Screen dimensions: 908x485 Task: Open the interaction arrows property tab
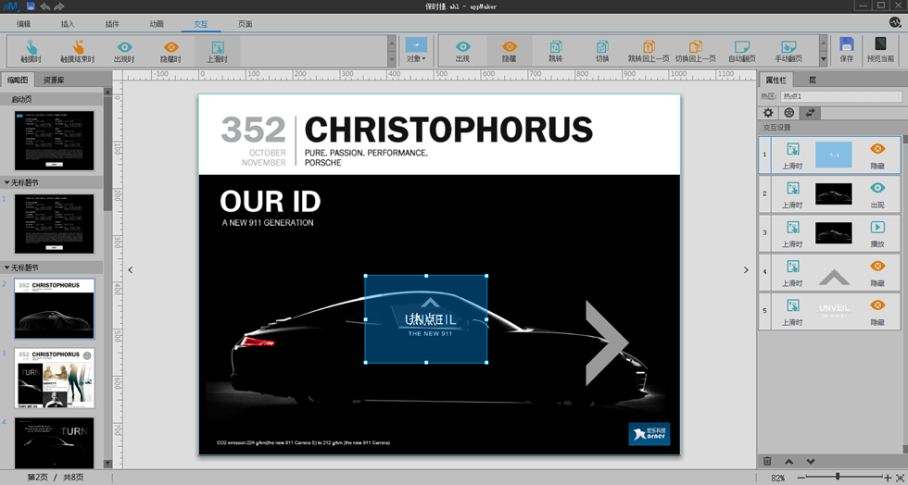[810, 113]
